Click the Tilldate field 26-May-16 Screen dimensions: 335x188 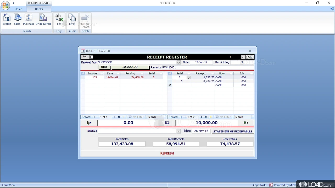click(x=201, y=131)
